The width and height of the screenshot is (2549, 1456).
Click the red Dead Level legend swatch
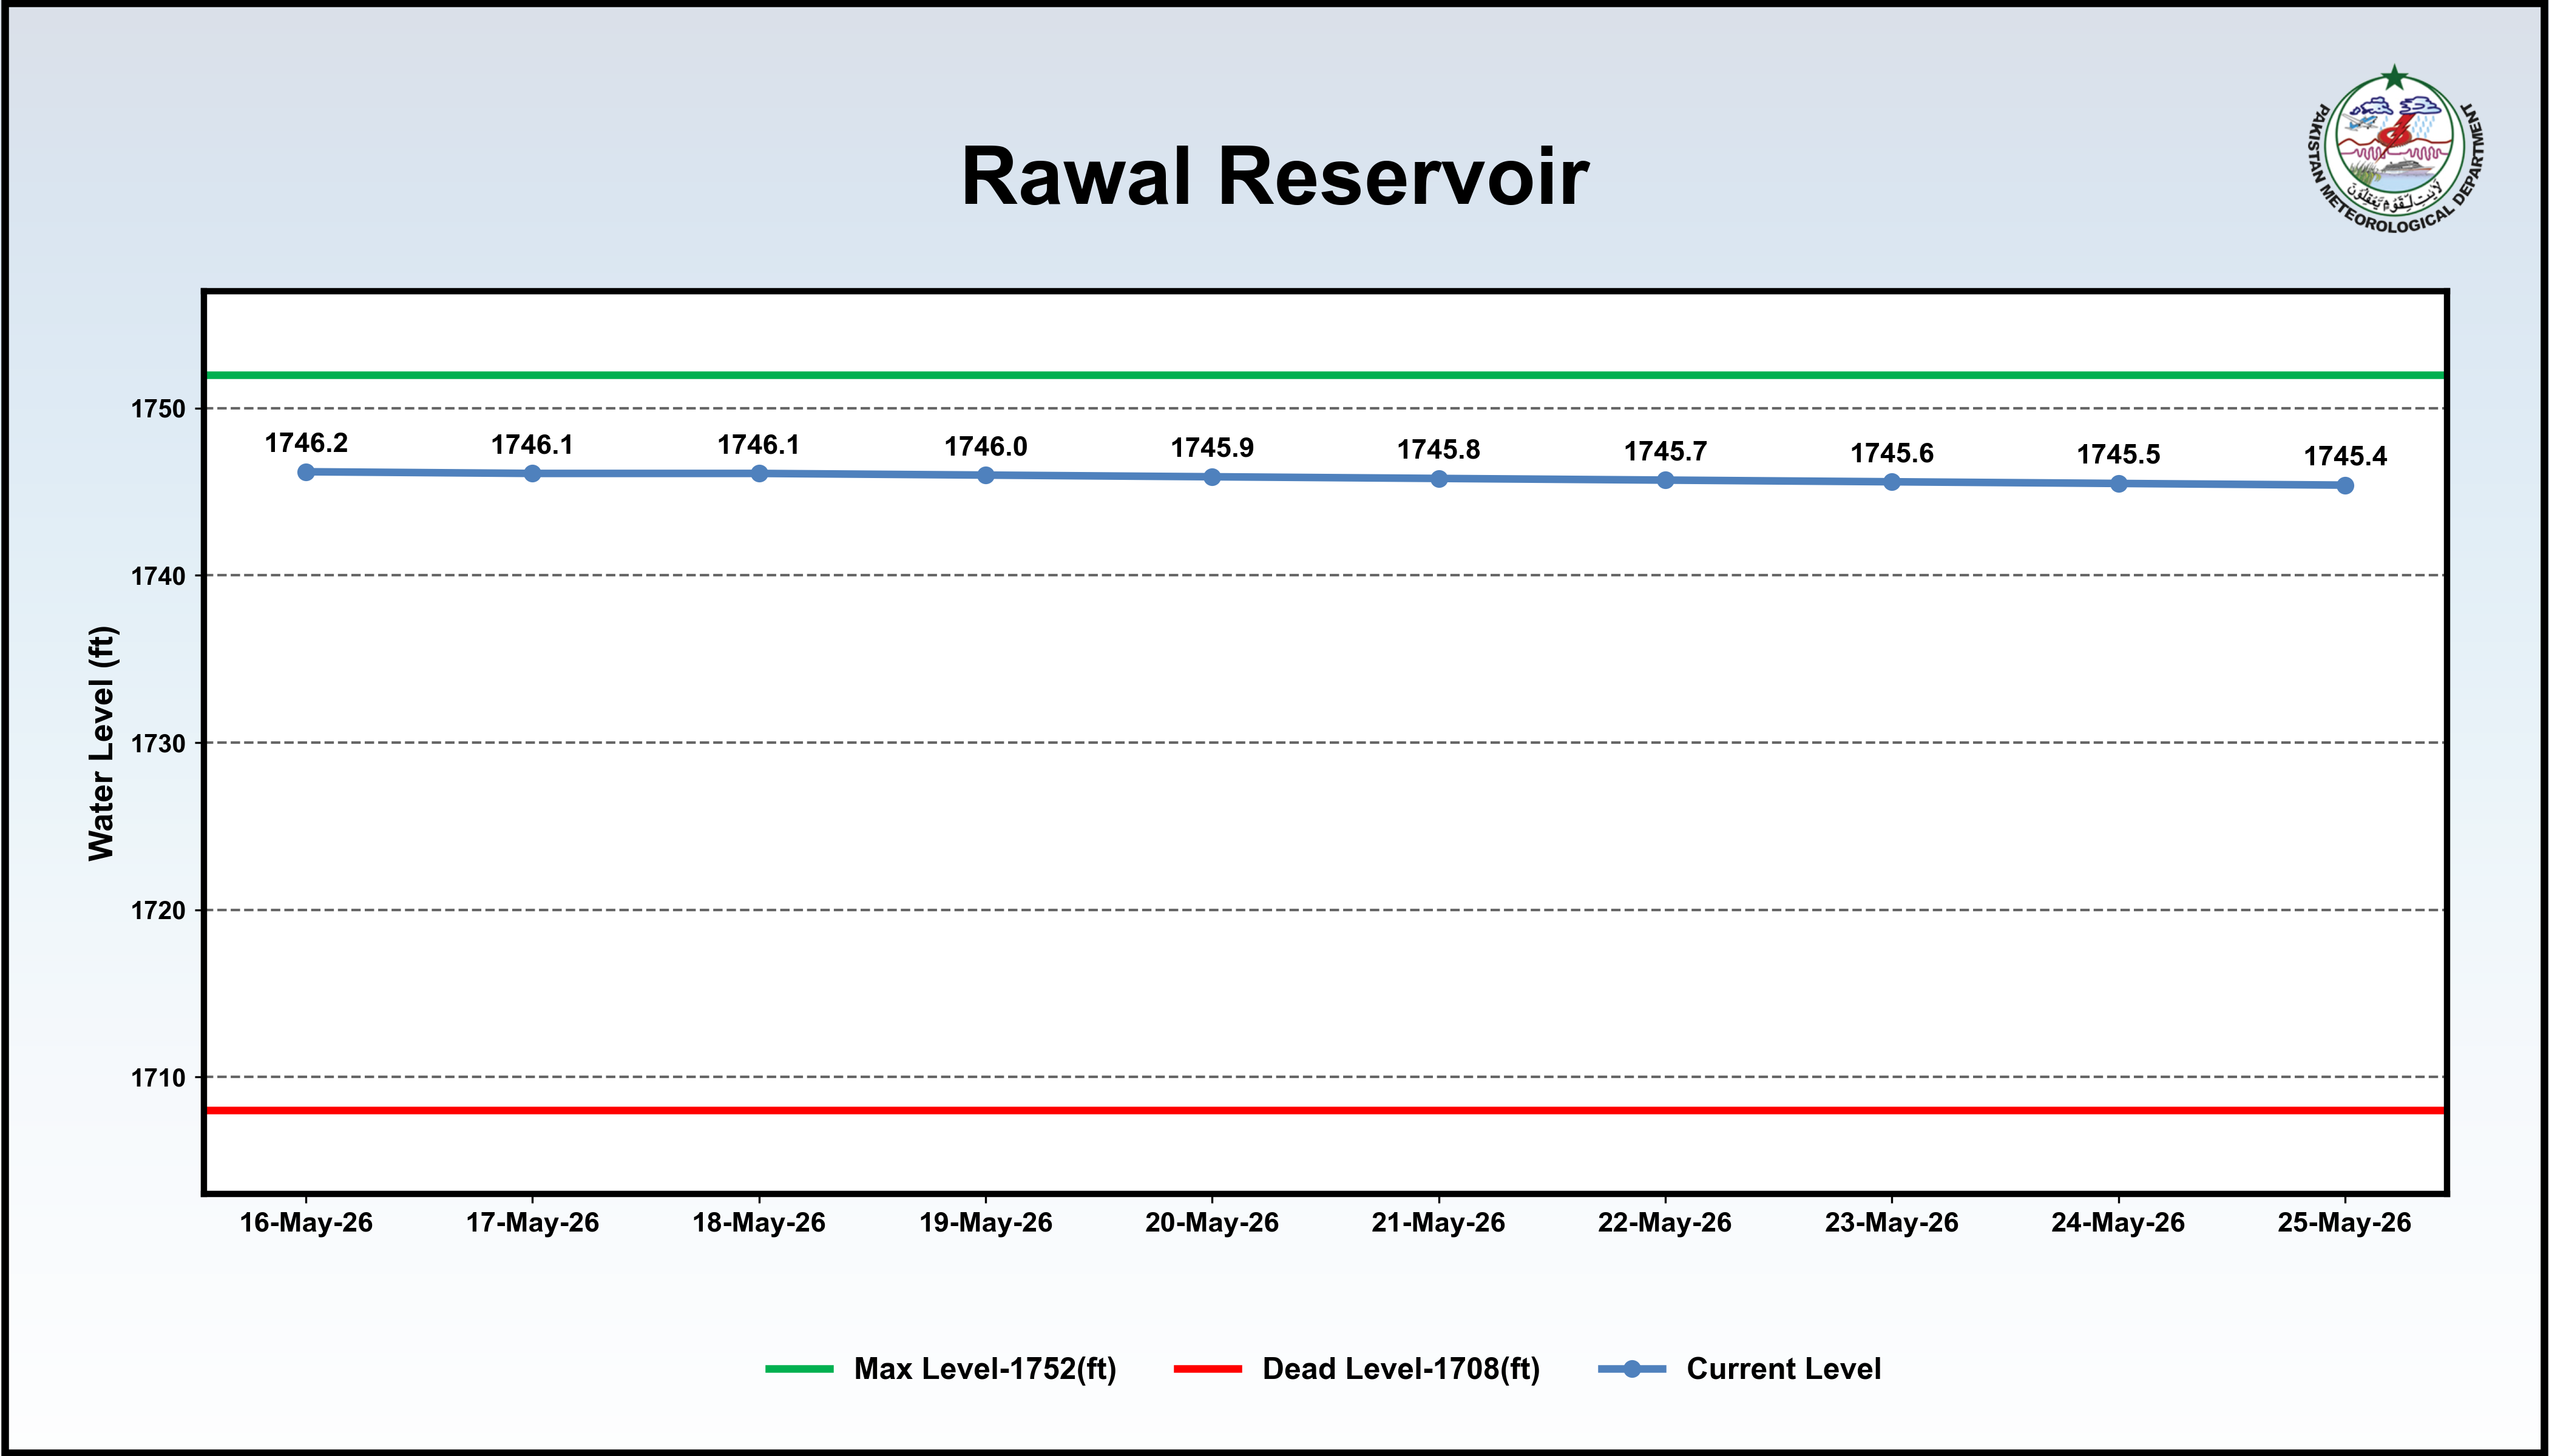pos(1208,1369)
